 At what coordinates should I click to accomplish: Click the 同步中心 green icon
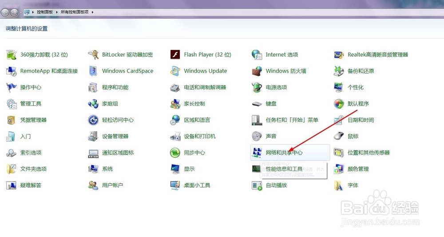pyautogui.click(x=175, y=152)
